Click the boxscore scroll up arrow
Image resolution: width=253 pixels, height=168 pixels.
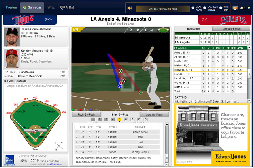click(249, 48)
